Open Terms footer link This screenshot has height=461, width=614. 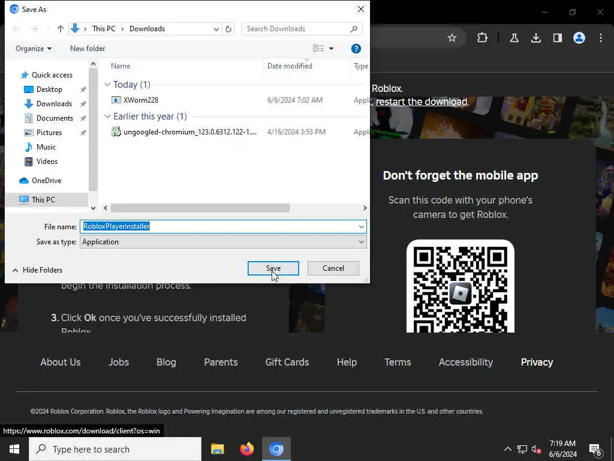[398, 362]
